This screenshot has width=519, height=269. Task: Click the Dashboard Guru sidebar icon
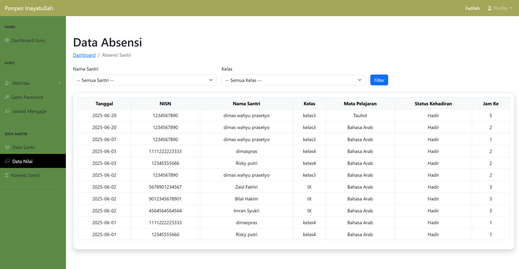pyautogui.click(x=7, y=40)
